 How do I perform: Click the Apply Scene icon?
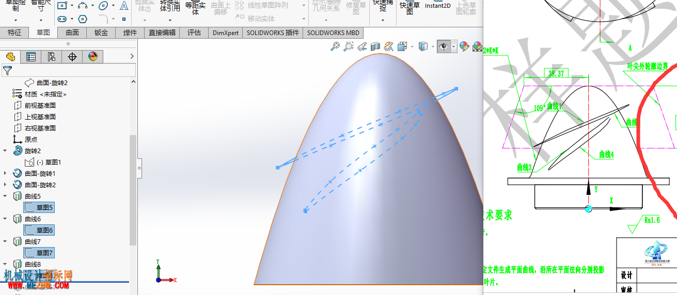[477, 46]
